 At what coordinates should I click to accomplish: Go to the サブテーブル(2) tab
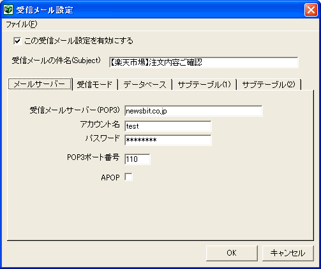pyautogui.click(x=269, y=85)
